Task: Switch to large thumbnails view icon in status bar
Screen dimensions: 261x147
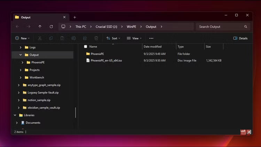Action: click(249, 132)
